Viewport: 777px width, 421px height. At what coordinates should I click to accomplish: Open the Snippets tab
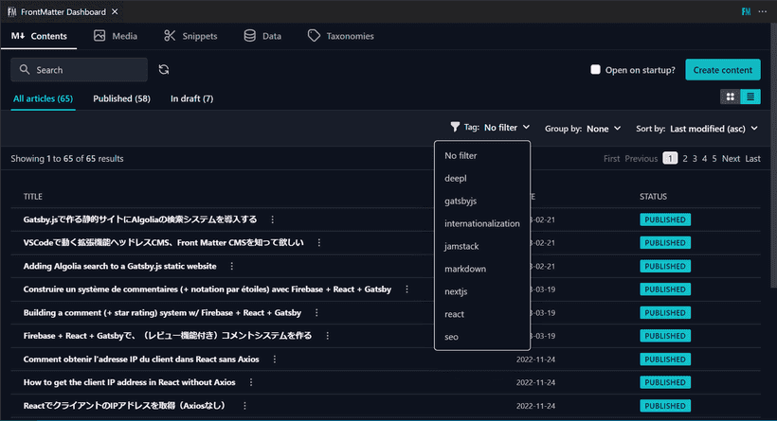(x=190, y=36)
